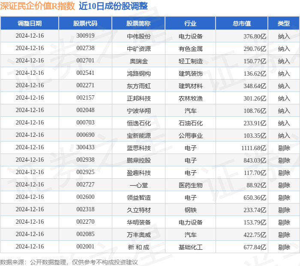Click stock name 宁波华翔
The width and height of the screenshot is (300, 266).
coord(139,111)
